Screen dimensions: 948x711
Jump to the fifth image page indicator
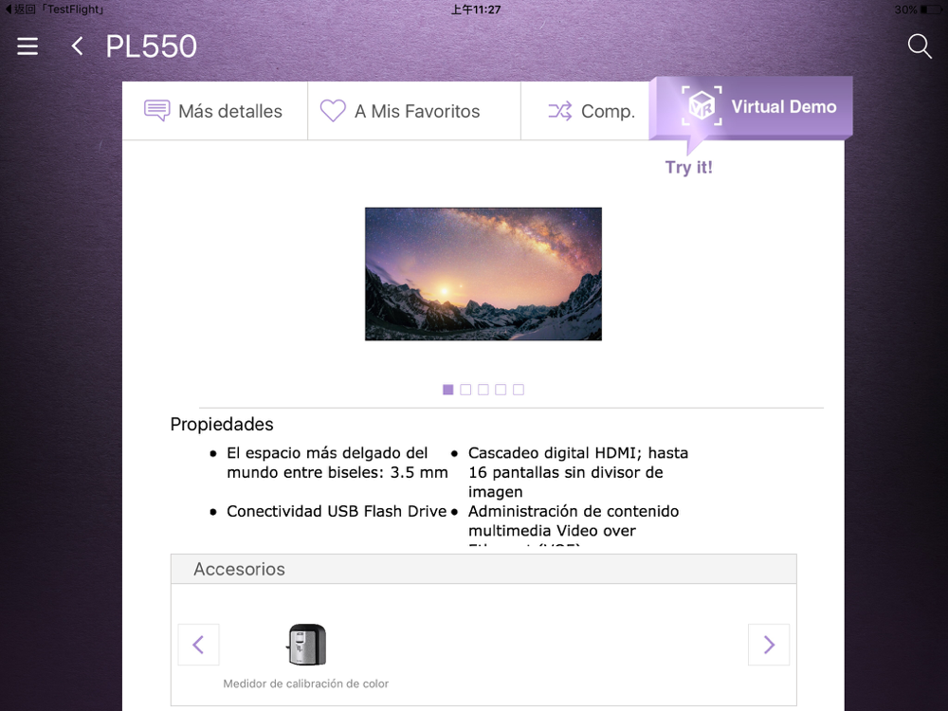point(519,390)
